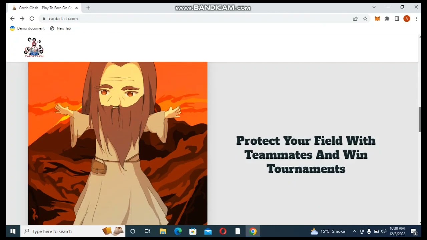The width and height of the screenshot is (427, 240).
Task: Launch Opera browser from taskbar
Action: 223,231
